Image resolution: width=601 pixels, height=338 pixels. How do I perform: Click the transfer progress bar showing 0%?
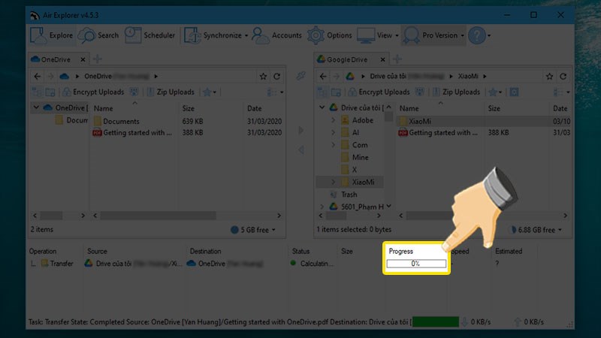coord(416,264)
